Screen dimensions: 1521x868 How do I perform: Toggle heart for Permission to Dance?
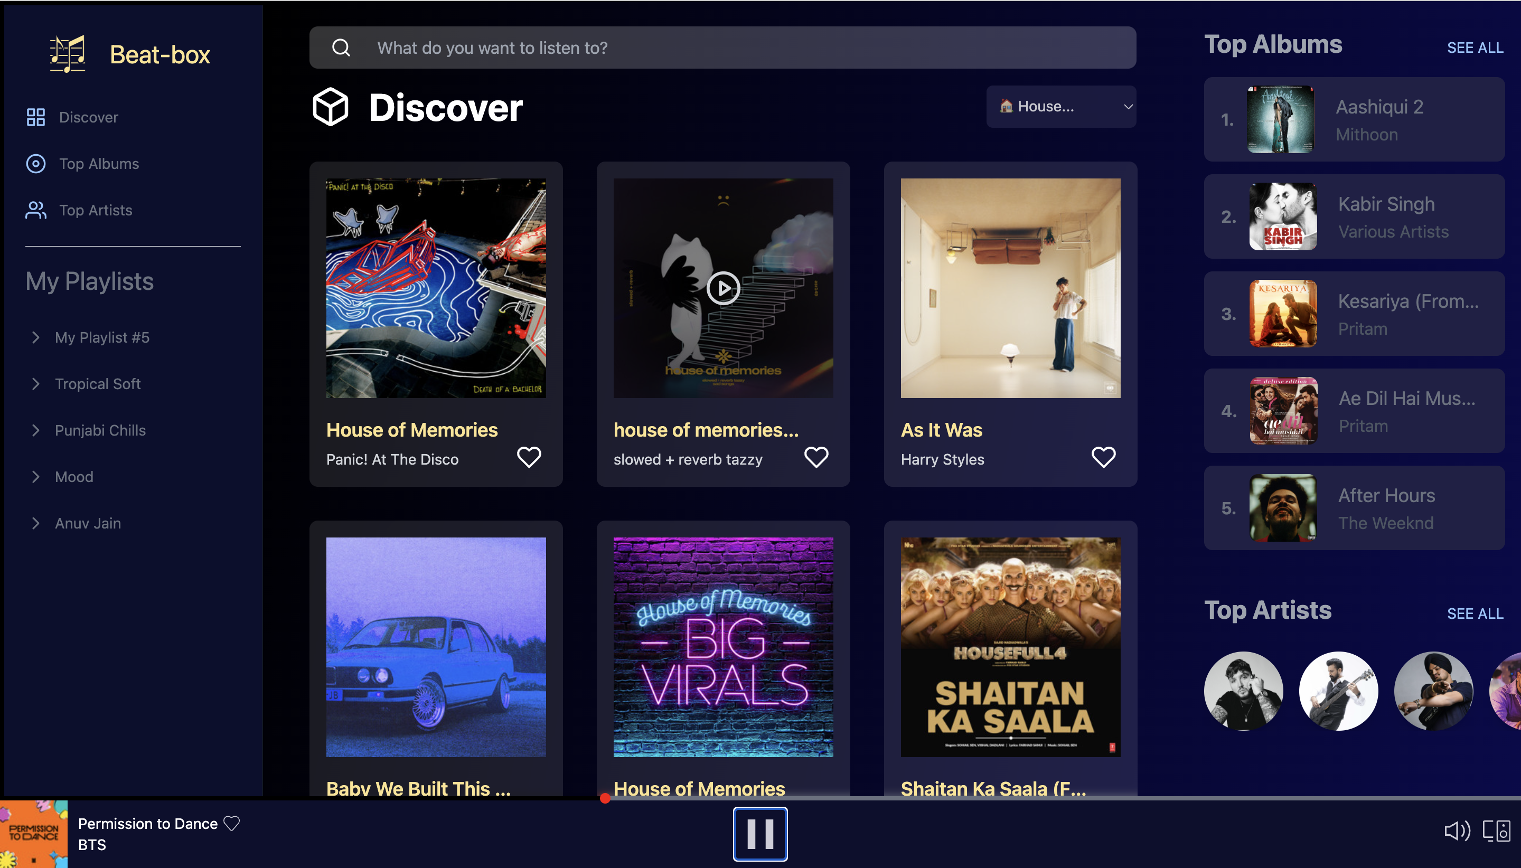[x=231, y=823]
